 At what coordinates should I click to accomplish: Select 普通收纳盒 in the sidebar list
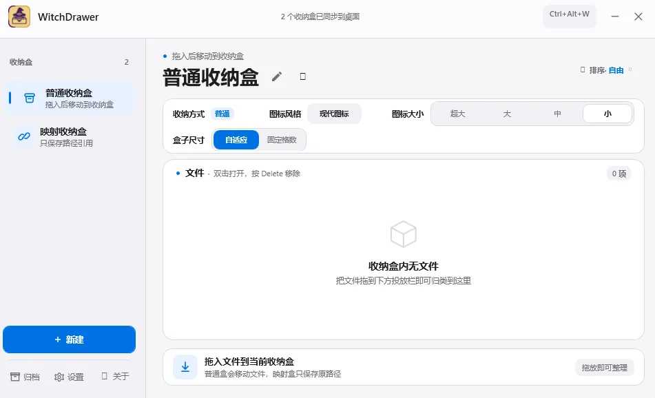click(69, 98)
